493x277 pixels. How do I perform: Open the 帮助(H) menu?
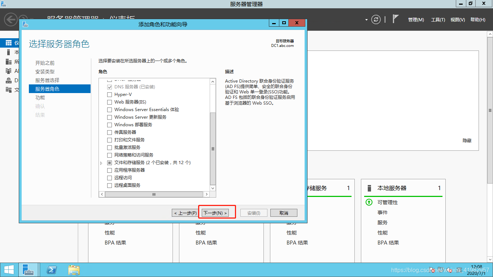coord(478,20)
